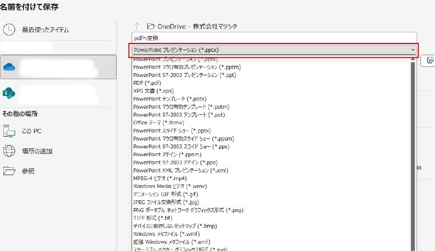Select the OneDrive cloud icon location
Screen dimensions: 435x251
pos(9,67)
